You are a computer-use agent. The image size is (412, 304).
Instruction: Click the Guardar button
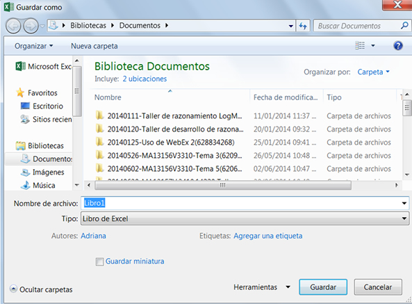(323, 287)
